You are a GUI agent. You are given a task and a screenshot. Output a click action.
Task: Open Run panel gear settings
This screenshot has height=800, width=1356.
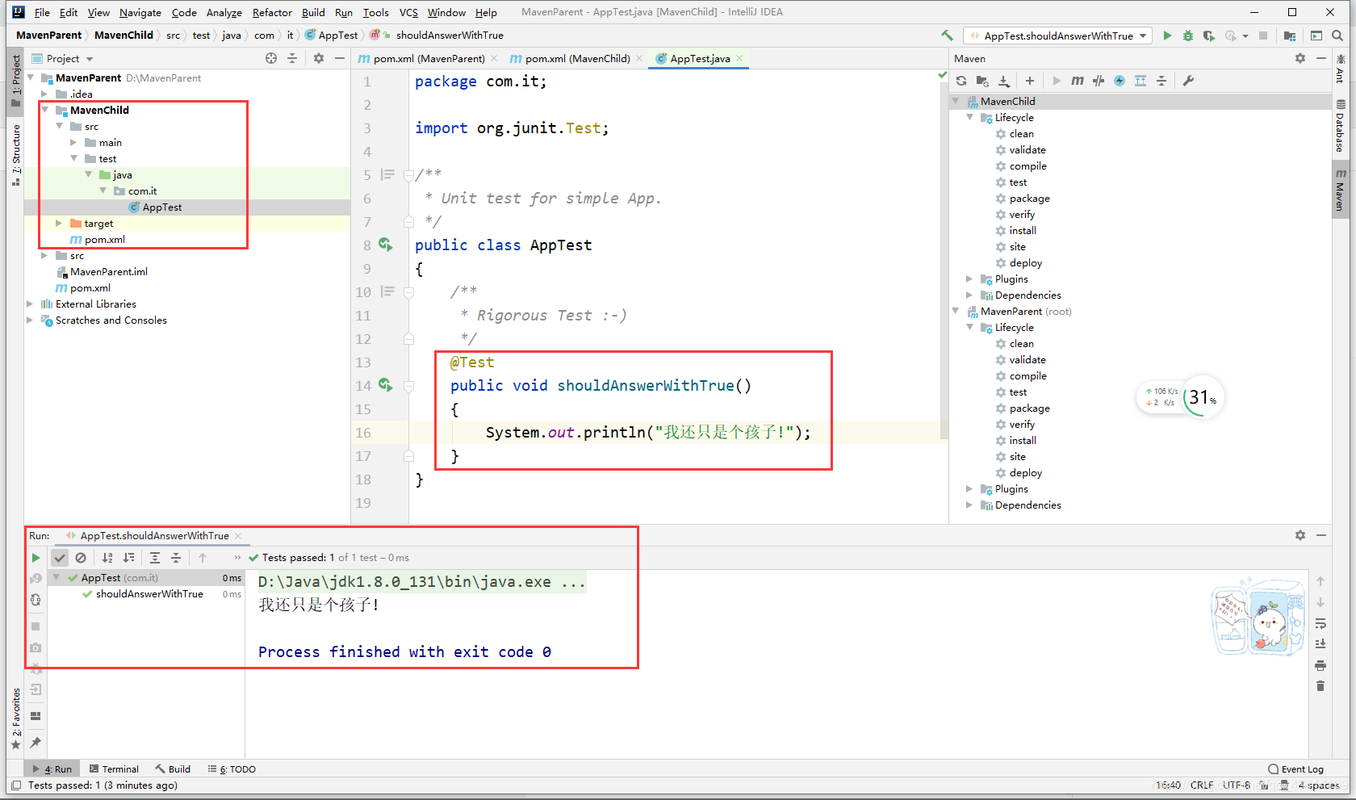(1300, 535)
